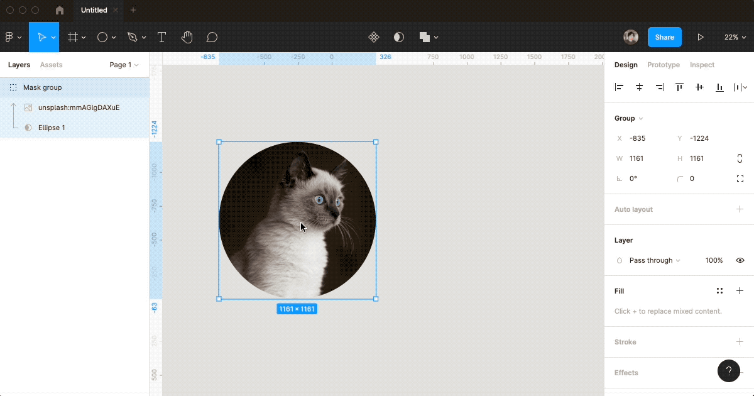Open the Pass through blend mode dropdown
754x396 pixels.
654,260
